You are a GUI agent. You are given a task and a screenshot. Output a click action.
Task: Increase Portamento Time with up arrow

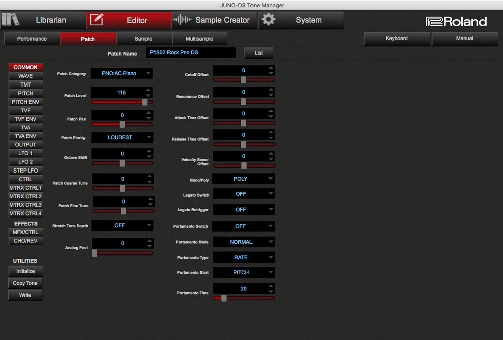pyautogui.click(x=271, y=286)
